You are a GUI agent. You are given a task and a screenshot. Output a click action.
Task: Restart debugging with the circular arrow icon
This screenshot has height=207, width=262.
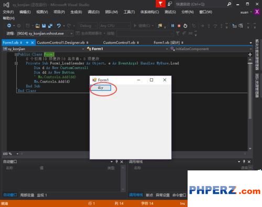[185, 26]
